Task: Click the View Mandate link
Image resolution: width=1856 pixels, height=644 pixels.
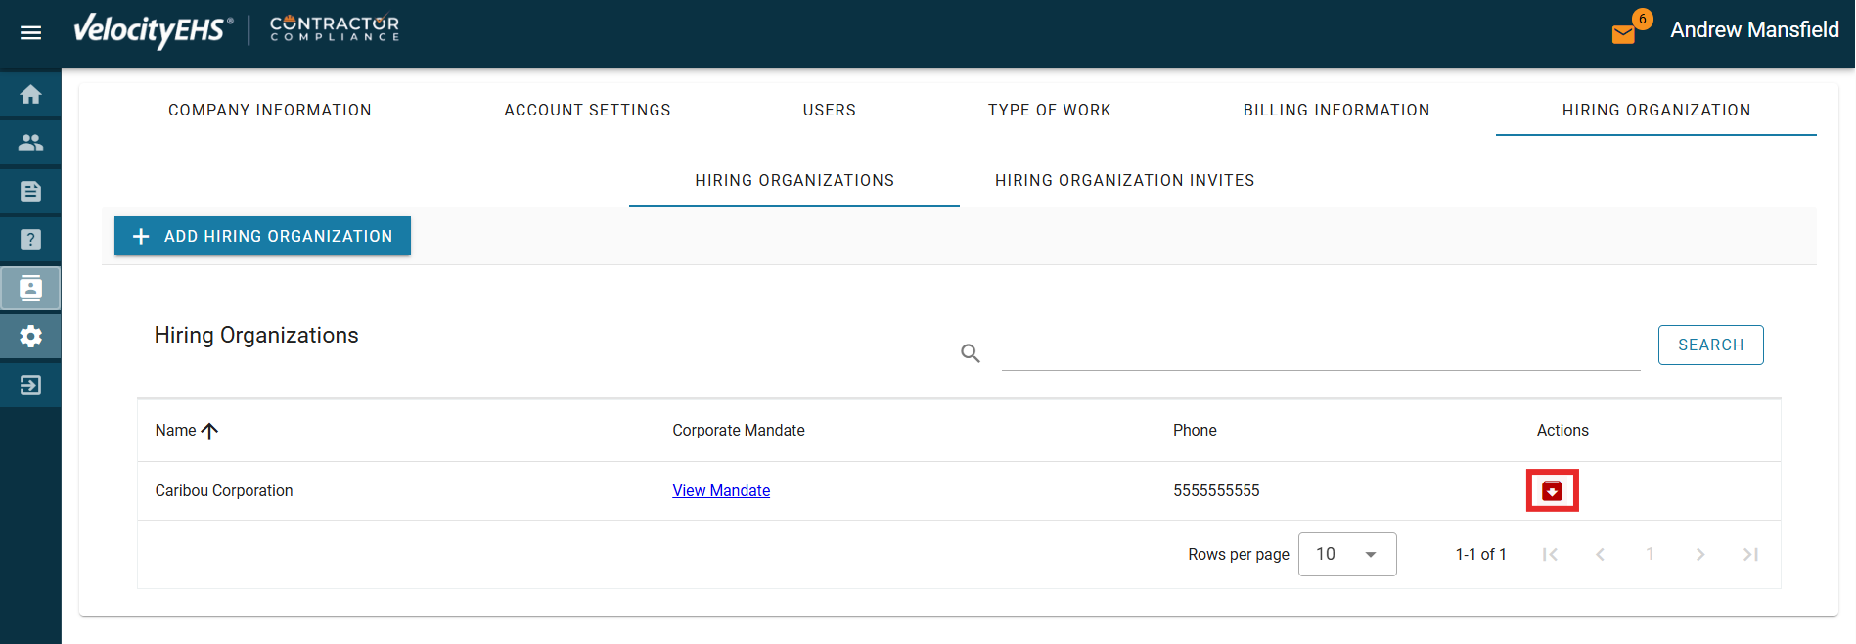Action: tap(721, 490)
